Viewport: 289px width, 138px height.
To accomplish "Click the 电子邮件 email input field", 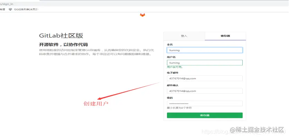I will tap(205, 79).
